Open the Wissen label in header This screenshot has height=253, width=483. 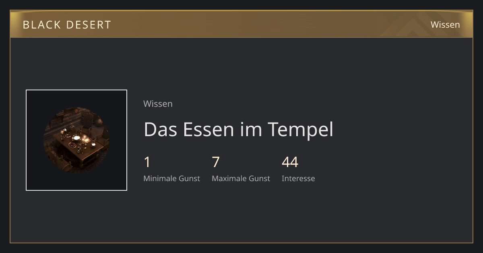[445, 24]
